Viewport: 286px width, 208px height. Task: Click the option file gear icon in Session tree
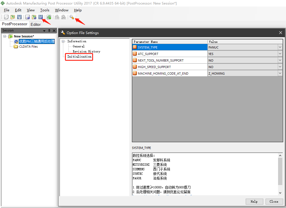coord(16,41)
